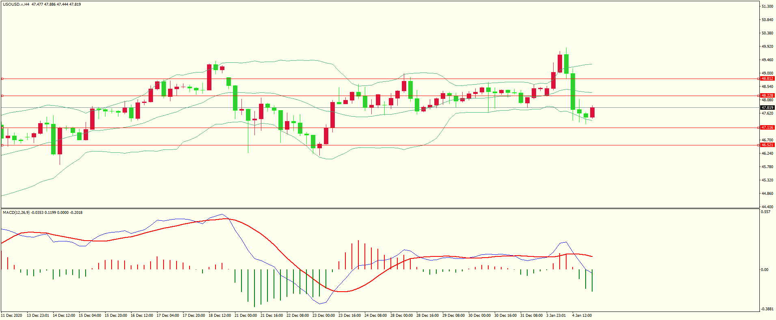Click the 22 Dec 08:00 time label
776x320 pixels.
[297, 316]
